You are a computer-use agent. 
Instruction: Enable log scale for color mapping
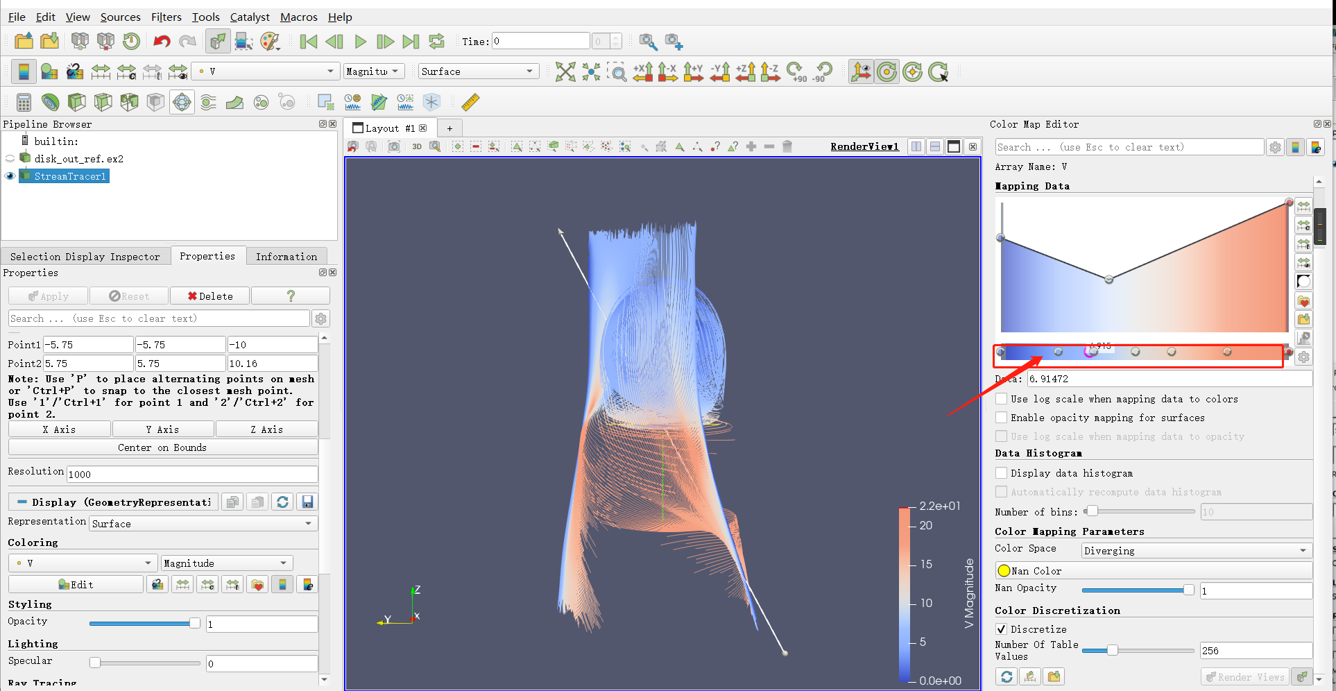click(1002, 398)
